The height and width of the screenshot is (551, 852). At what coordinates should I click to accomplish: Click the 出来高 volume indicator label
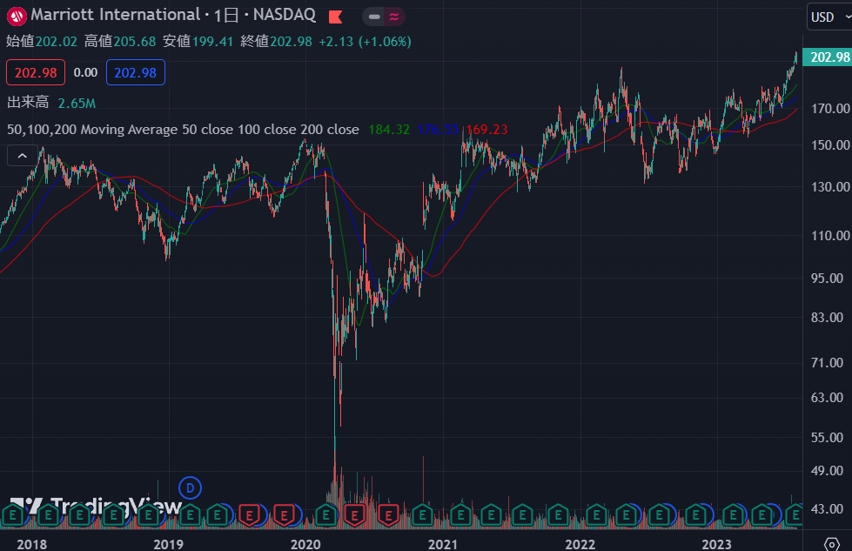click(28, 102)
